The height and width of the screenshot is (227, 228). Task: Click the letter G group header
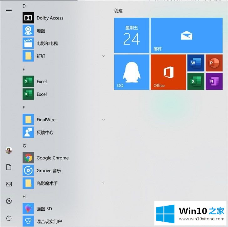[x=24, y=146]
